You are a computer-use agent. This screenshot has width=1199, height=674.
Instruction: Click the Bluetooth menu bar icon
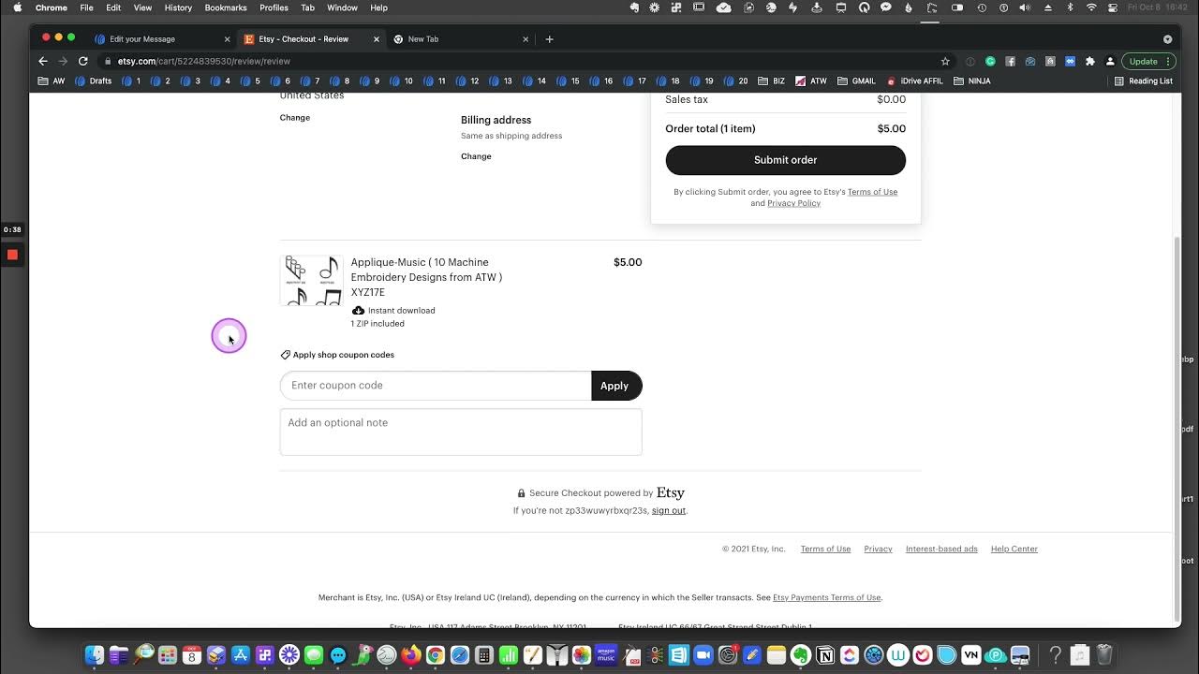tap(1070, 7)
